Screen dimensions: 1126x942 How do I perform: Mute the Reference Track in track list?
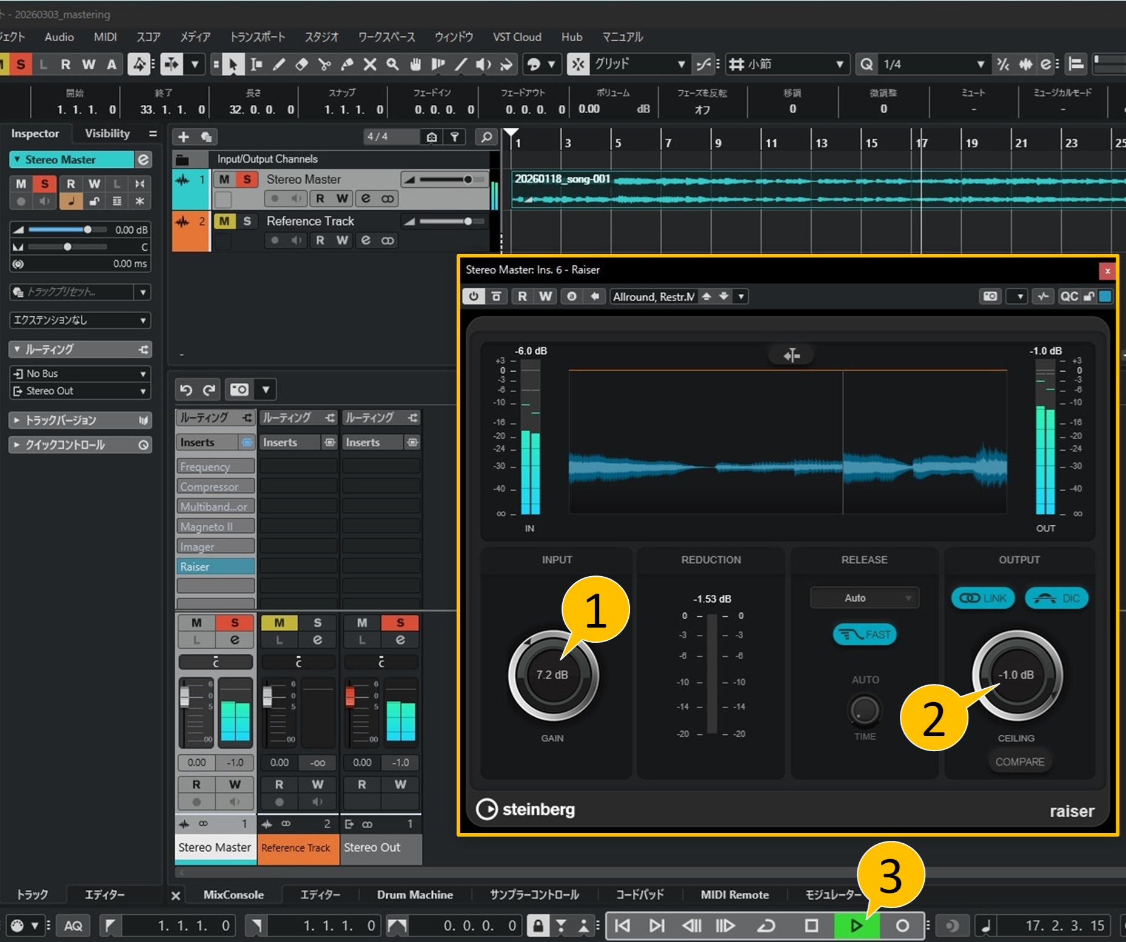pyautogui.click(x=224, y=221)
